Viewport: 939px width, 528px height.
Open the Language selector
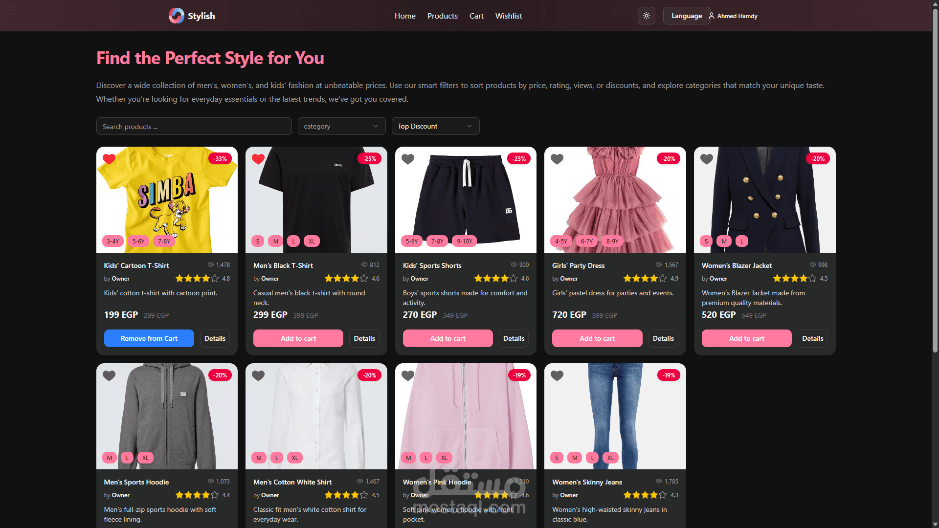(686, 16)
